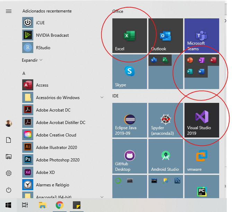
Task: Open Sticky Notes from the taskbar
Action: [77, 205]
